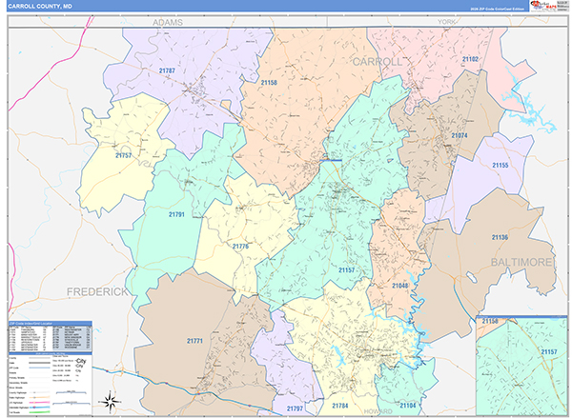Click the HOWARD county label
Screen dimensions: 572x418
click(378, 411)
